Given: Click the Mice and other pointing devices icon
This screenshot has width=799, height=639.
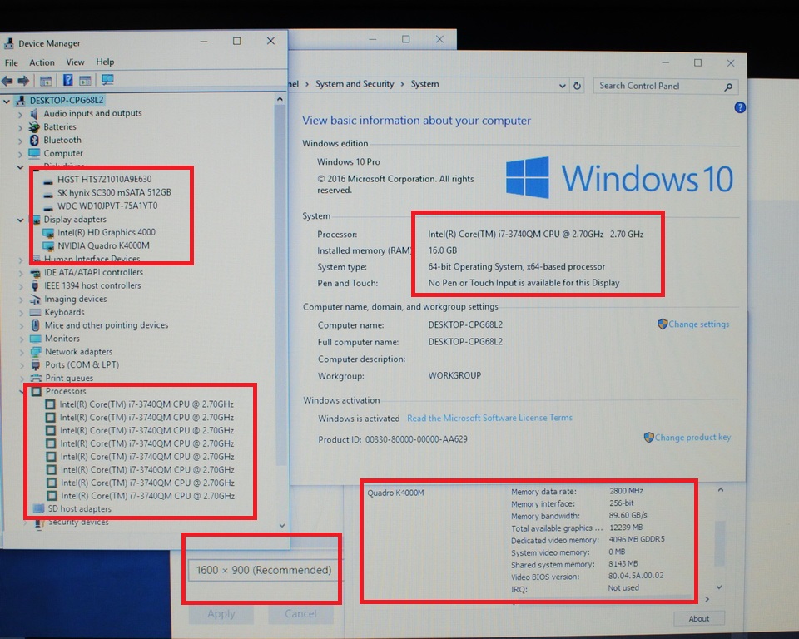Looking at the screenshot, I should point(35,325).
